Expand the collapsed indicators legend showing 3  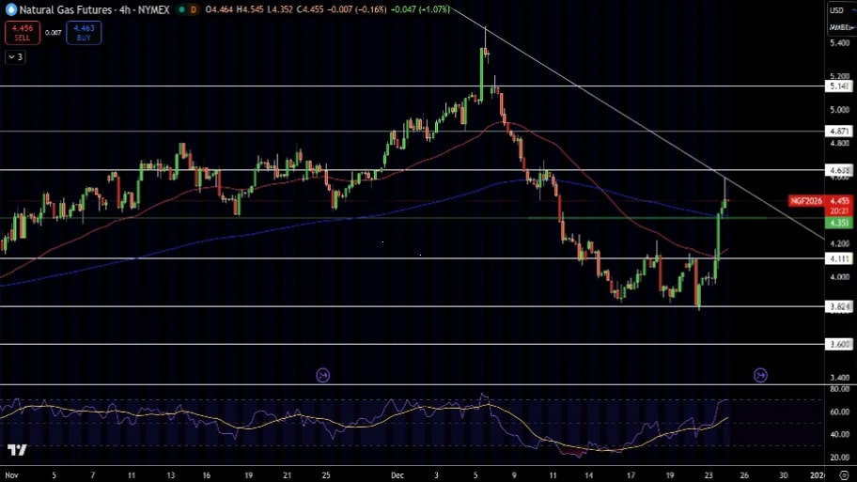(16, 56)
